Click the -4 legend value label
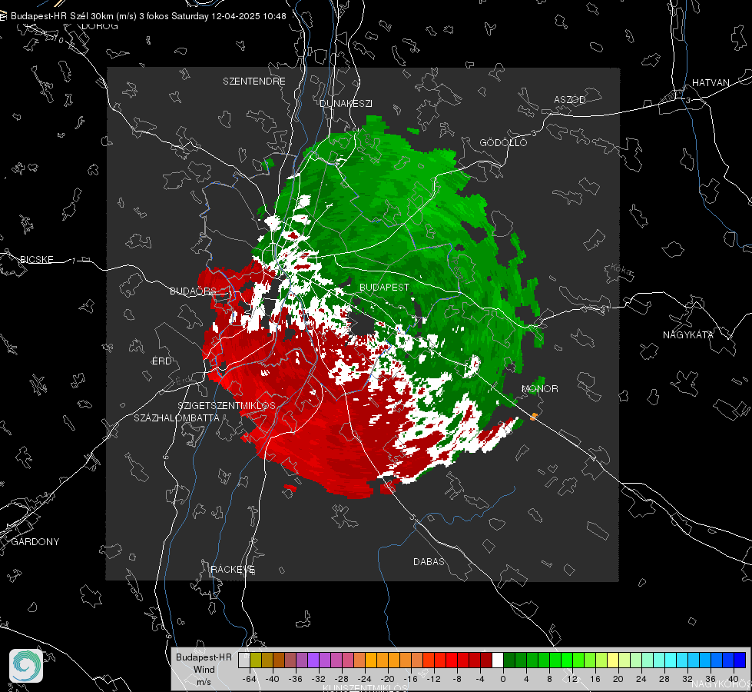This screenshot has width=752, height=692. click(x=479, y=679)
